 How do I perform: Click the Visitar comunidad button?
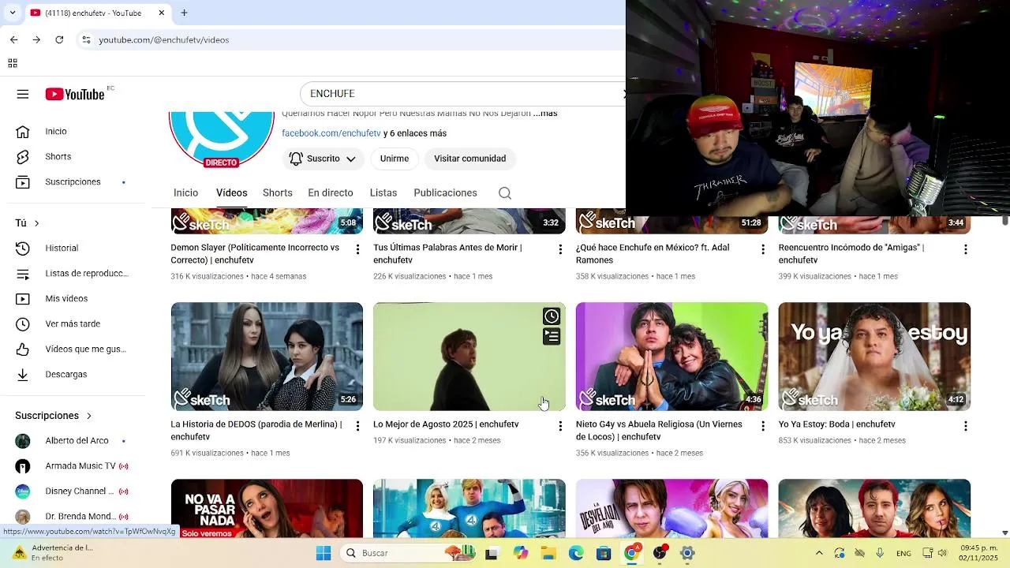point(469,159)
